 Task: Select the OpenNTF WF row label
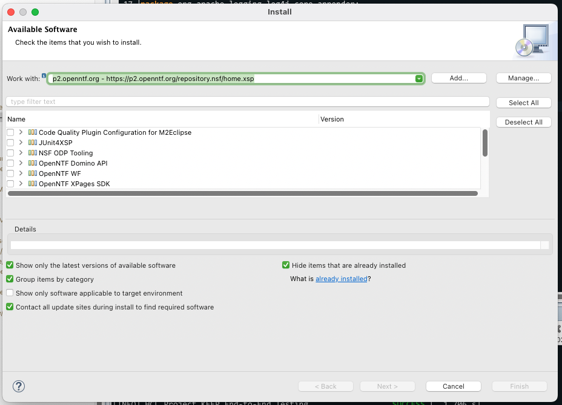click(60, 173)
